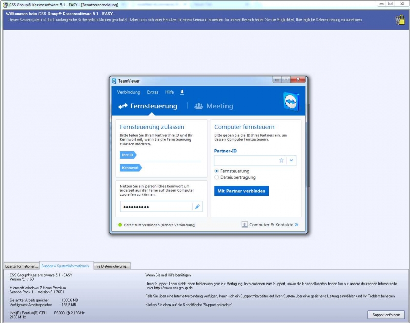
Task: Click the Meeting people icon
Action: coord(199,106)
